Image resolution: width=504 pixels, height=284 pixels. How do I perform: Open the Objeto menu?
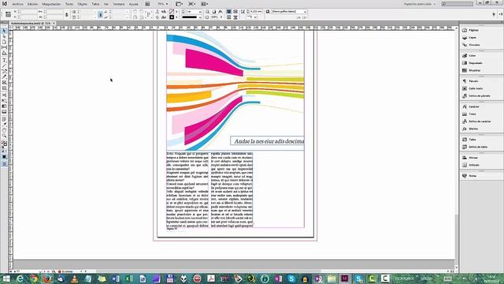82,4
